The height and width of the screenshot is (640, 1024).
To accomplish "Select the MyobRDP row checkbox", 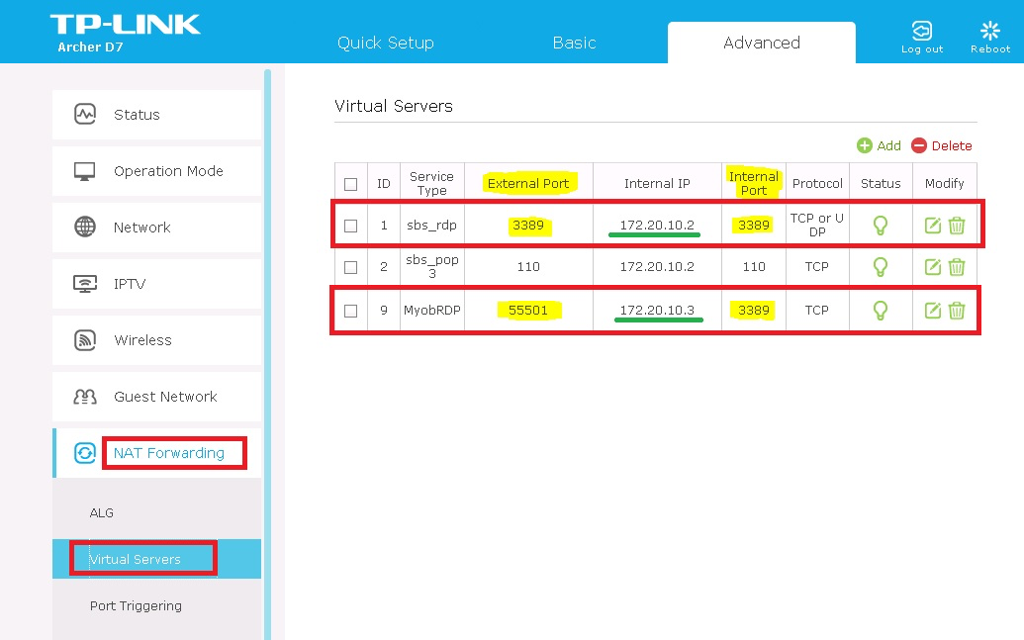I will click(350, 311).
